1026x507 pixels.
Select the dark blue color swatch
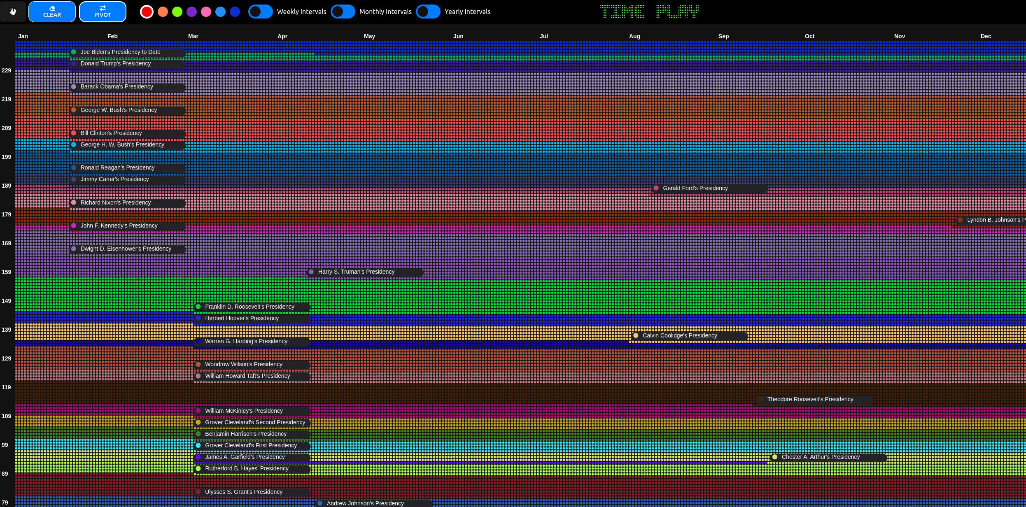[235, 12]
